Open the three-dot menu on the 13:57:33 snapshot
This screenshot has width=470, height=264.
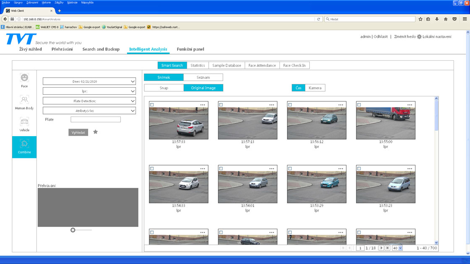(203, 105)
